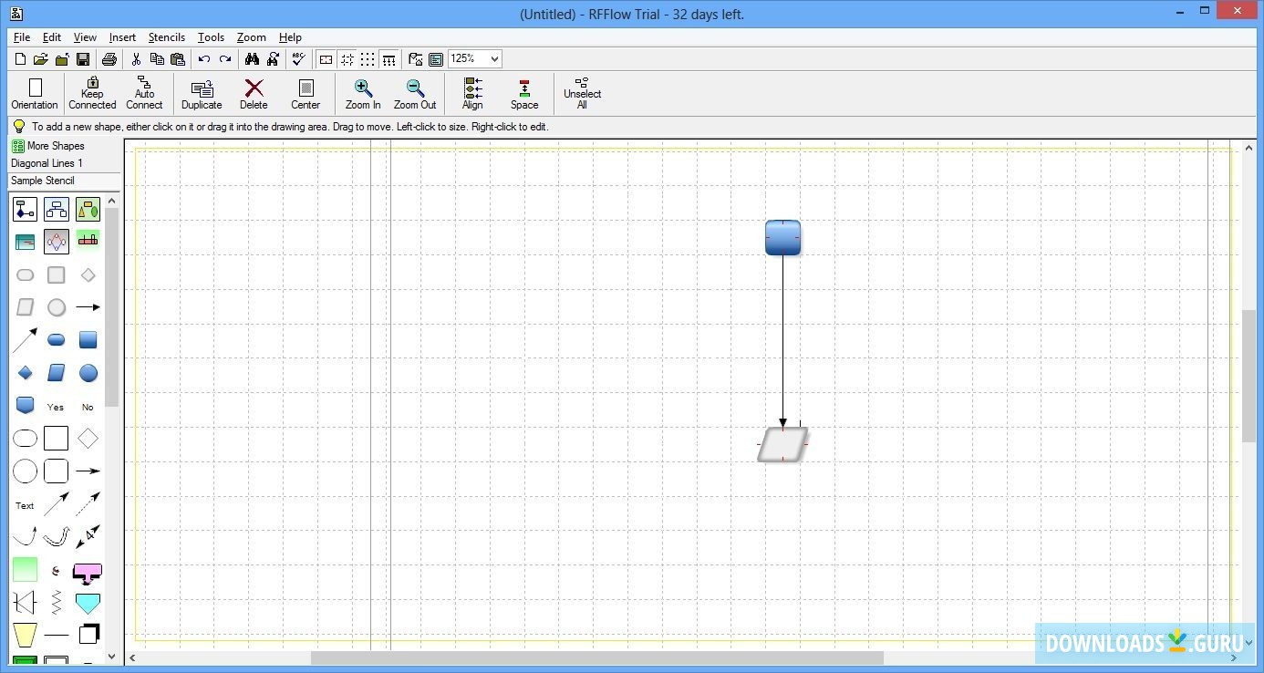Toggle the ruler guide lines button
This screenshot has height=673, width=1264.
click(389, 59)
